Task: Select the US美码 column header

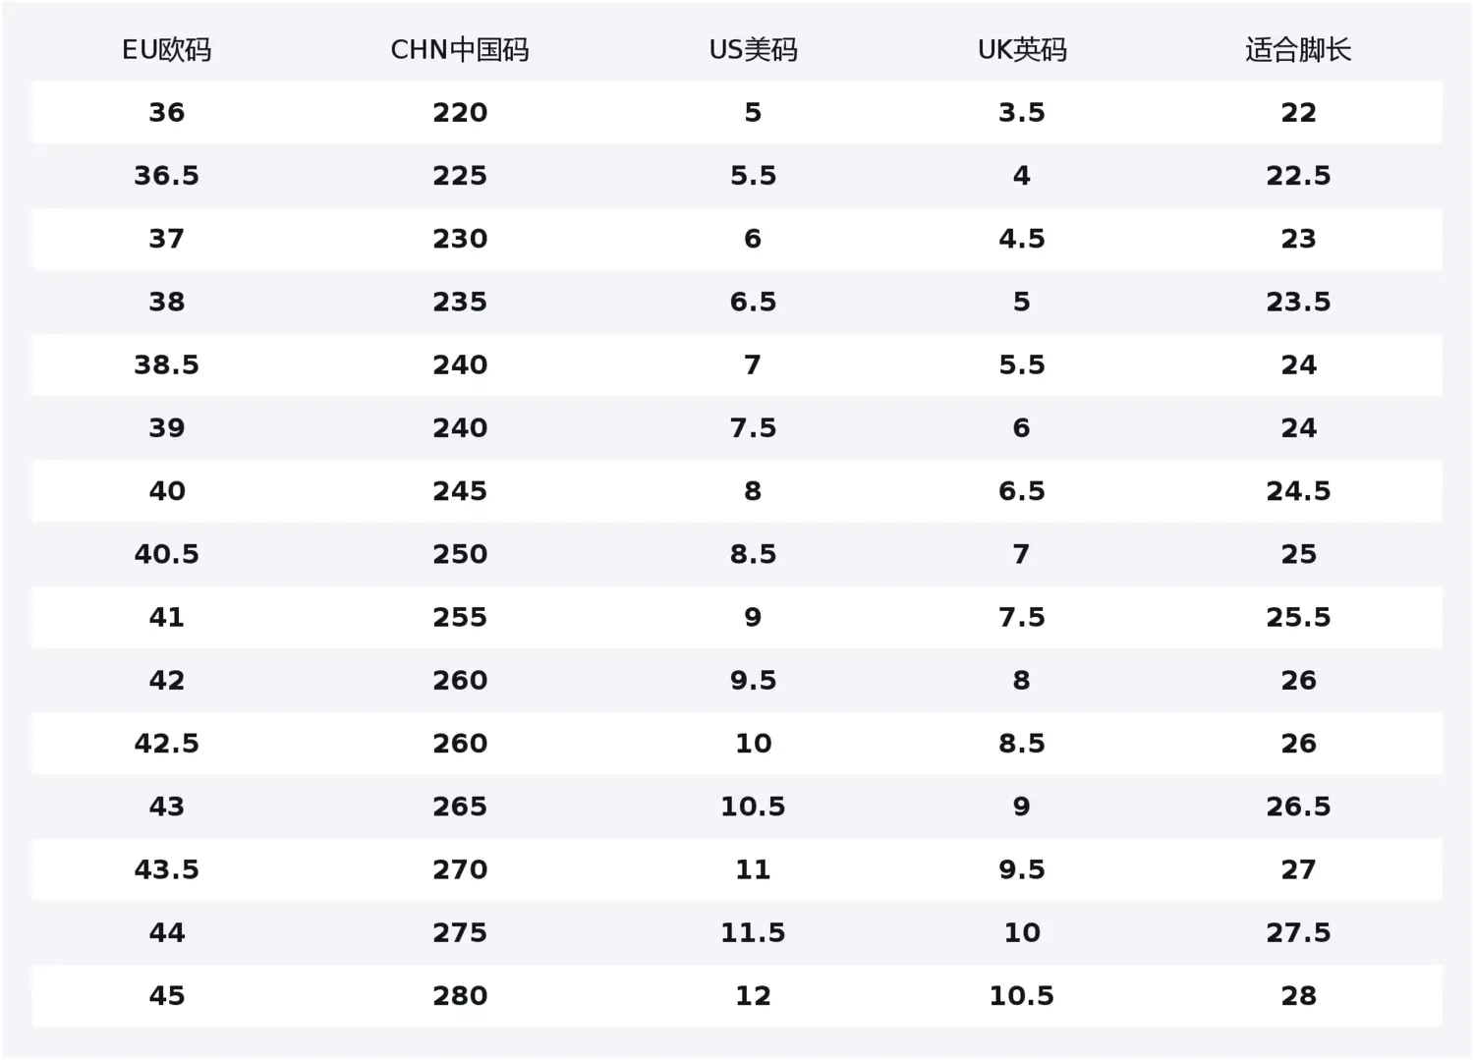Action: coord(753,50)
